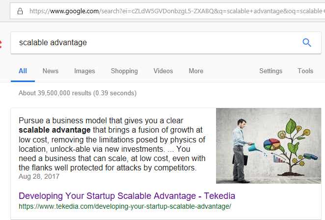This screenshot has height=220, width=325.
Task: Expand the search Tools options
Action: click(x=305, y=71)
